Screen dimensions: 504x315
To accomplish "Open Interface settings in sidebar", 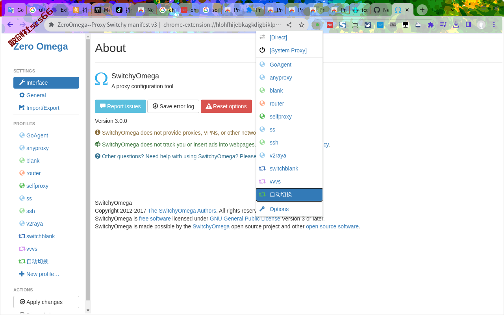I will (x=46, y=83).
